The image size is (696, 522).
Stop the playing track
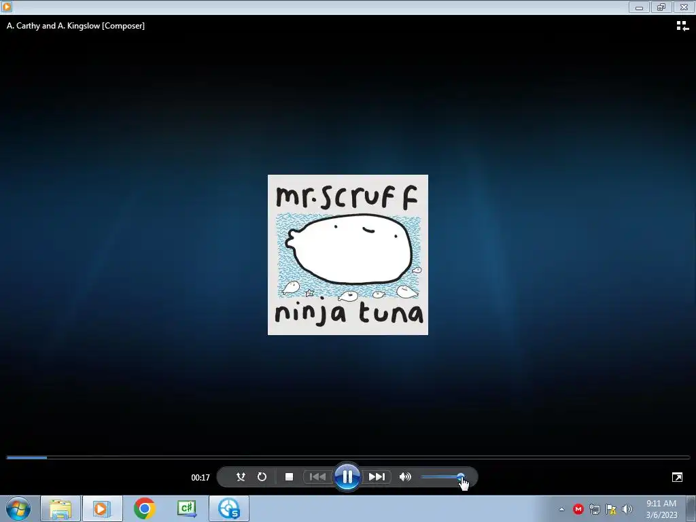[289, 476]
